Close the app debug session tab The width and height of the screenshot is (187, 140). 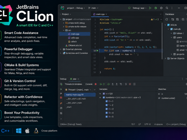[x=78, y=79]
